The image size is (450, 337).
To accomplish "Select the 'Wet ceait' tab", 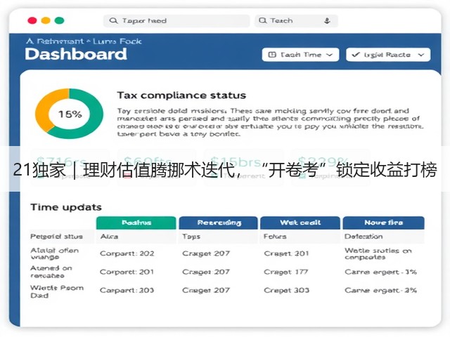I will (x=300, y=223).
